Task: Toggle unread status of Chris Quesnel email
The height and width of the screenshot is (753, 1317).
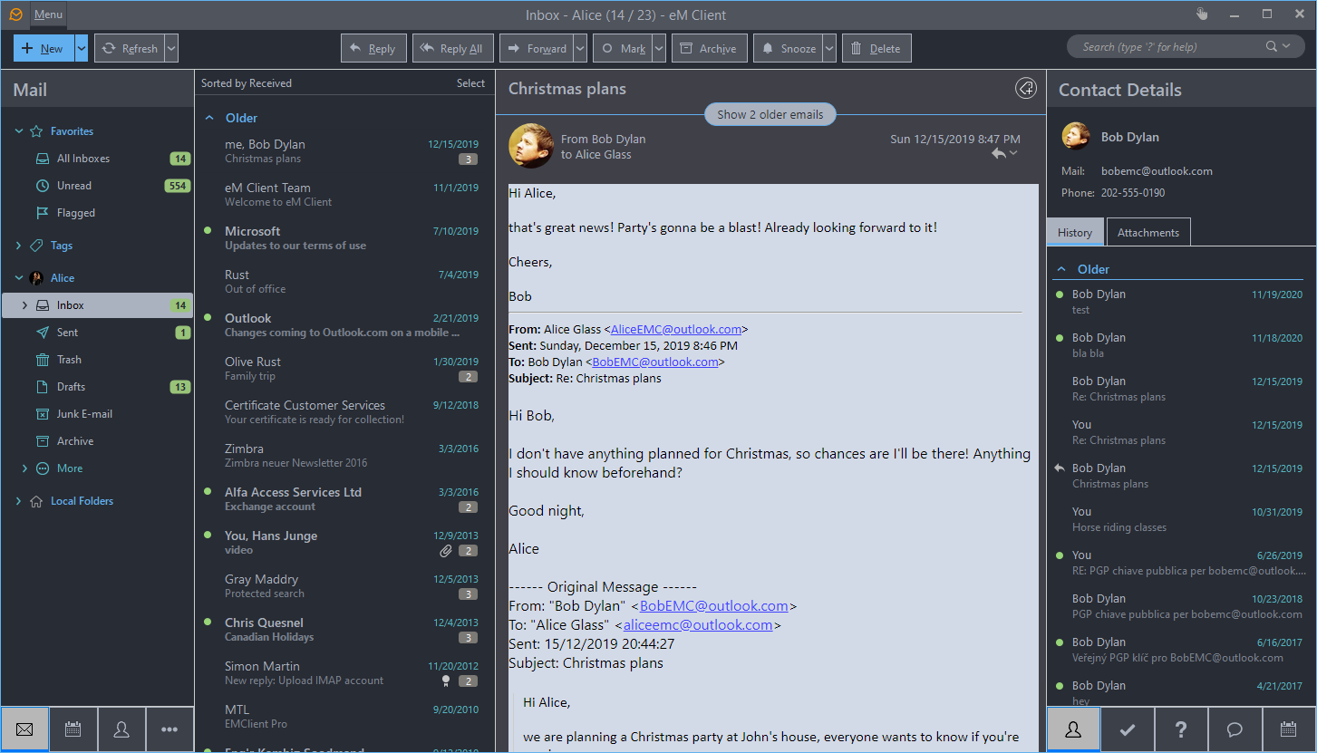Action: [x=208, y=623]
